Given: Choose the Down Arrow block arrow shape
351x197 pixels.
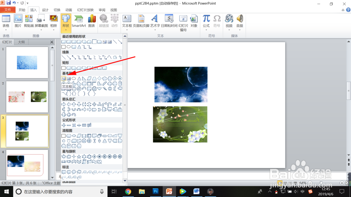Looking at the screenshot, I should (79, 104).
